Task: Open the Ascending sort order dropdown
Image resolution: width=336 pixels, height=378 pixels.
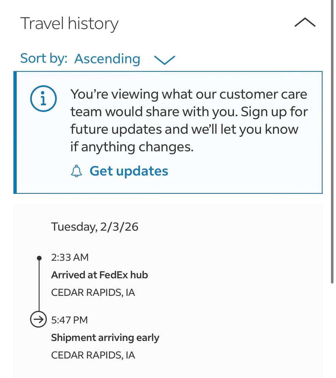Action: (x=107, y=59)
